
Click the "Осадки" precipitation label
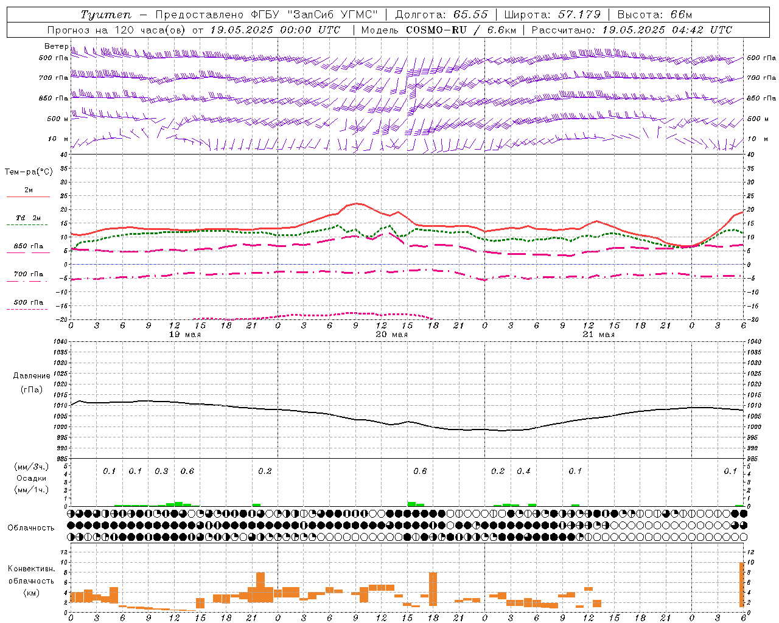[x=32, y=478]
